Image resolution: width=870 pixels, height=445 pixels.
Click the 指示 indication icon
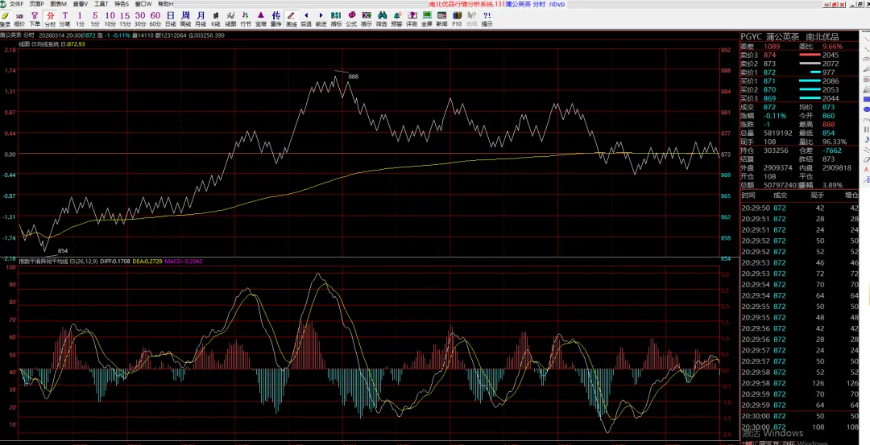(x=367, y=19)
